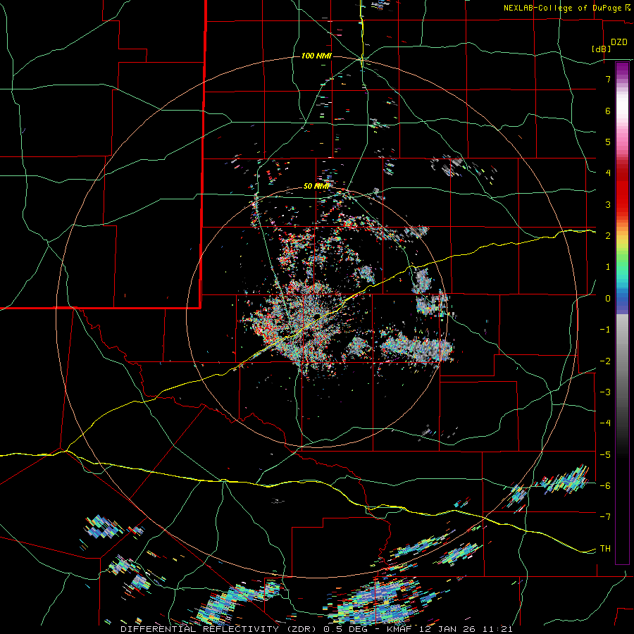This screenshot has width=634, height=634.
Task: Click the 3 value on the dB scale
Action: 608,204
